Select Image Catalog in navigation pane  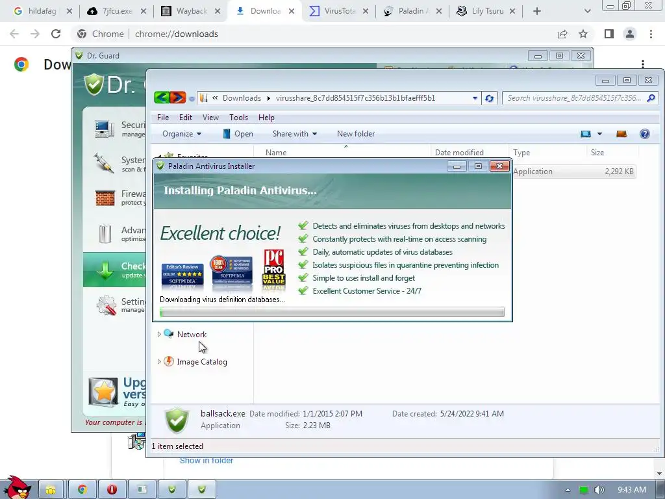(x=202, y=362)
